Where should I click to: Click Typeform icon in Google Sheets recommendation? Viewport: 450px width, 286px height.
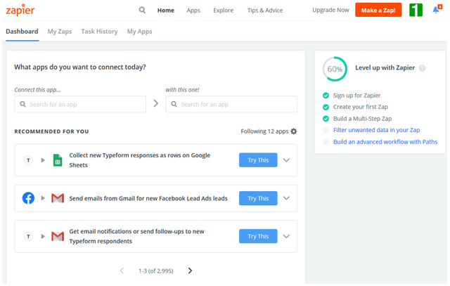pos(28,160)
